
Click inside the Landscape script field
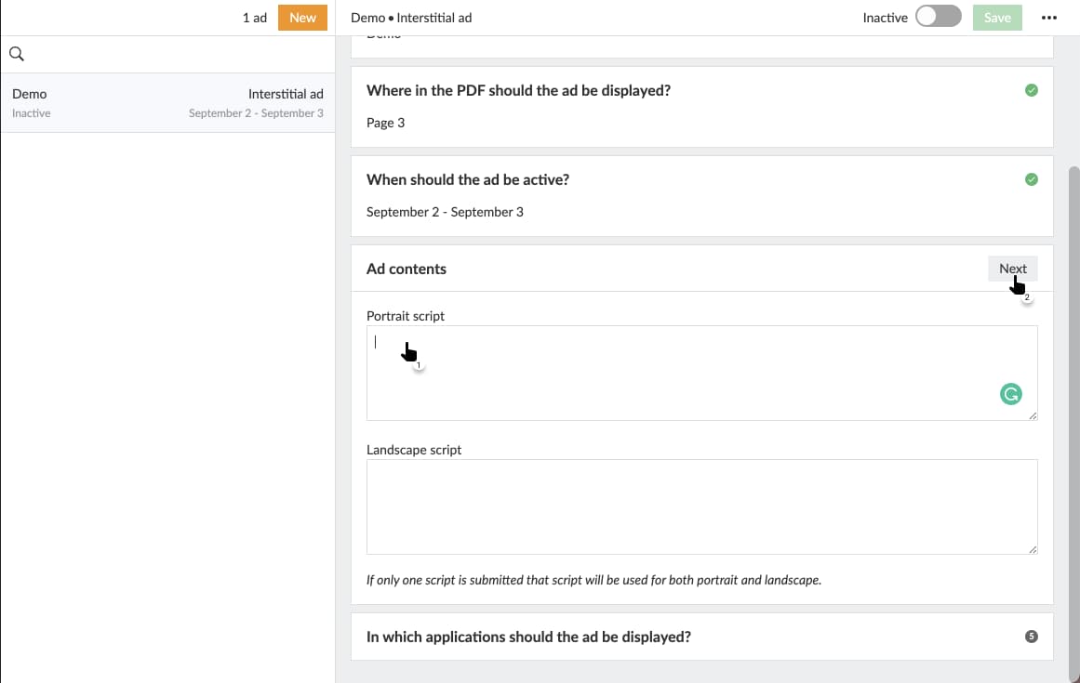651,506
